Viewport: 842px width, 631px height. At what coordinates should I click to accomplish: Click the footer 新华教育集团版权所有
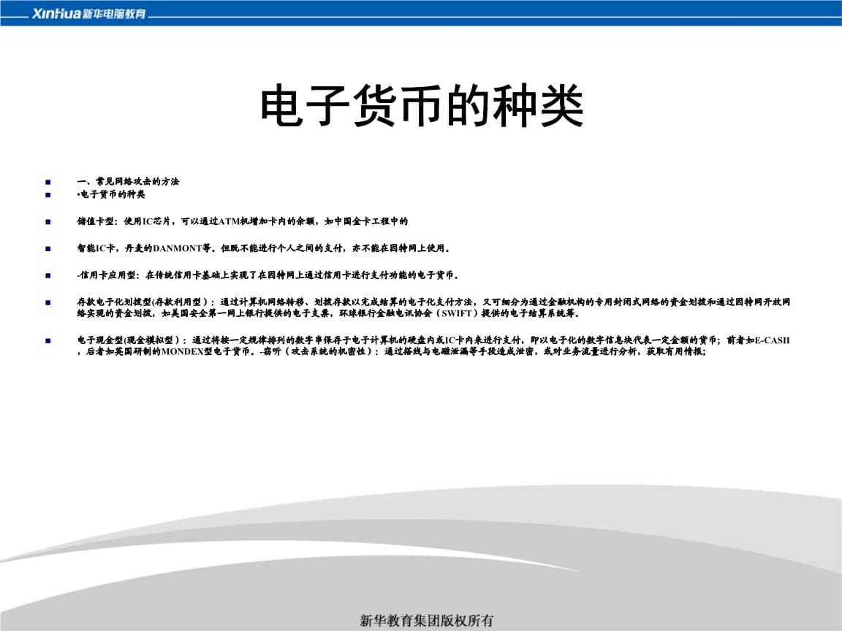[426, 620]
